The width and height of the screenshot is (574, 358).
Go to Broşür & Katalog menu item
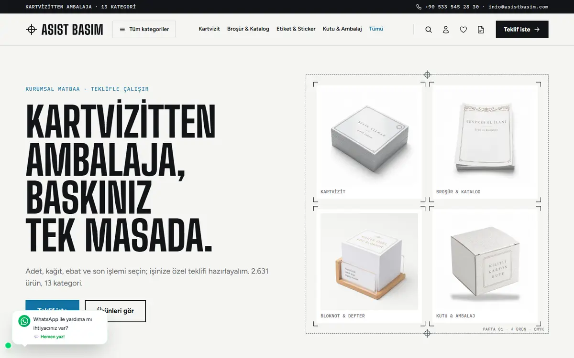[x=248, y=29]
